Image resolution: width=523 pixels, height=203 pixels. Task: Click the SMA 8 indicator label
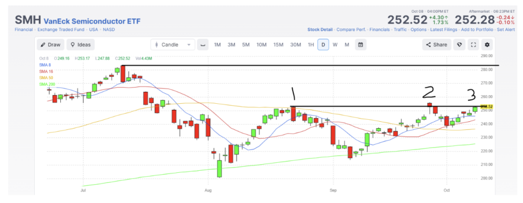pyautogui.click(x=44, y=65)
